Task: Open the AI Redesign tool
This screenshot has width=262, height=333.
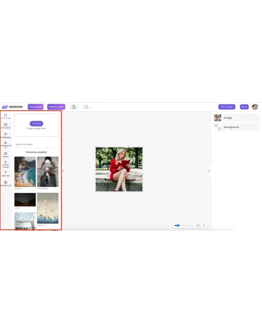Action: pyautogui.click(x=5, y=135)
